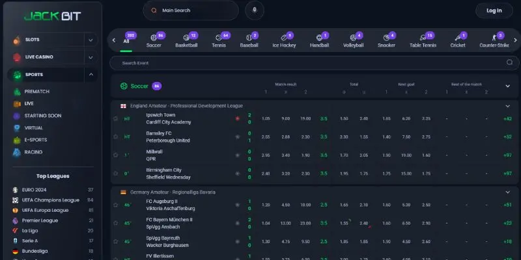Screen dimensions: 521x260
Task: Click the EURO 2024 league icon
Action: (x=15, y=190)
